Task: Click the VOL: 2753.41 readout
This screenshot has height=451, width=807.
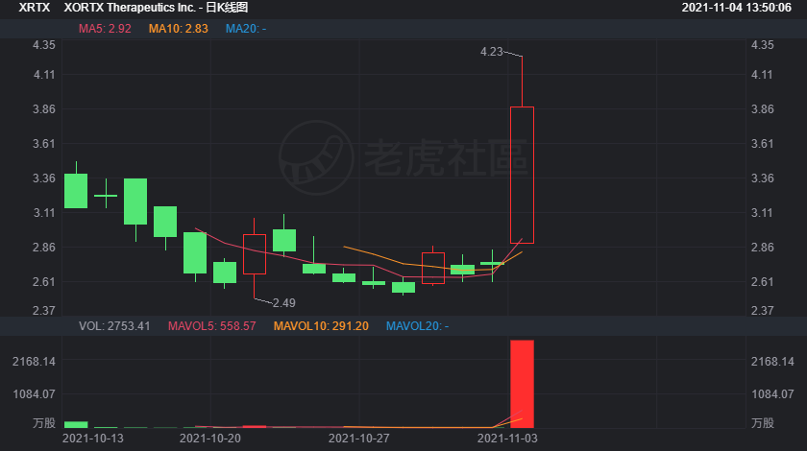Action: 114,326
